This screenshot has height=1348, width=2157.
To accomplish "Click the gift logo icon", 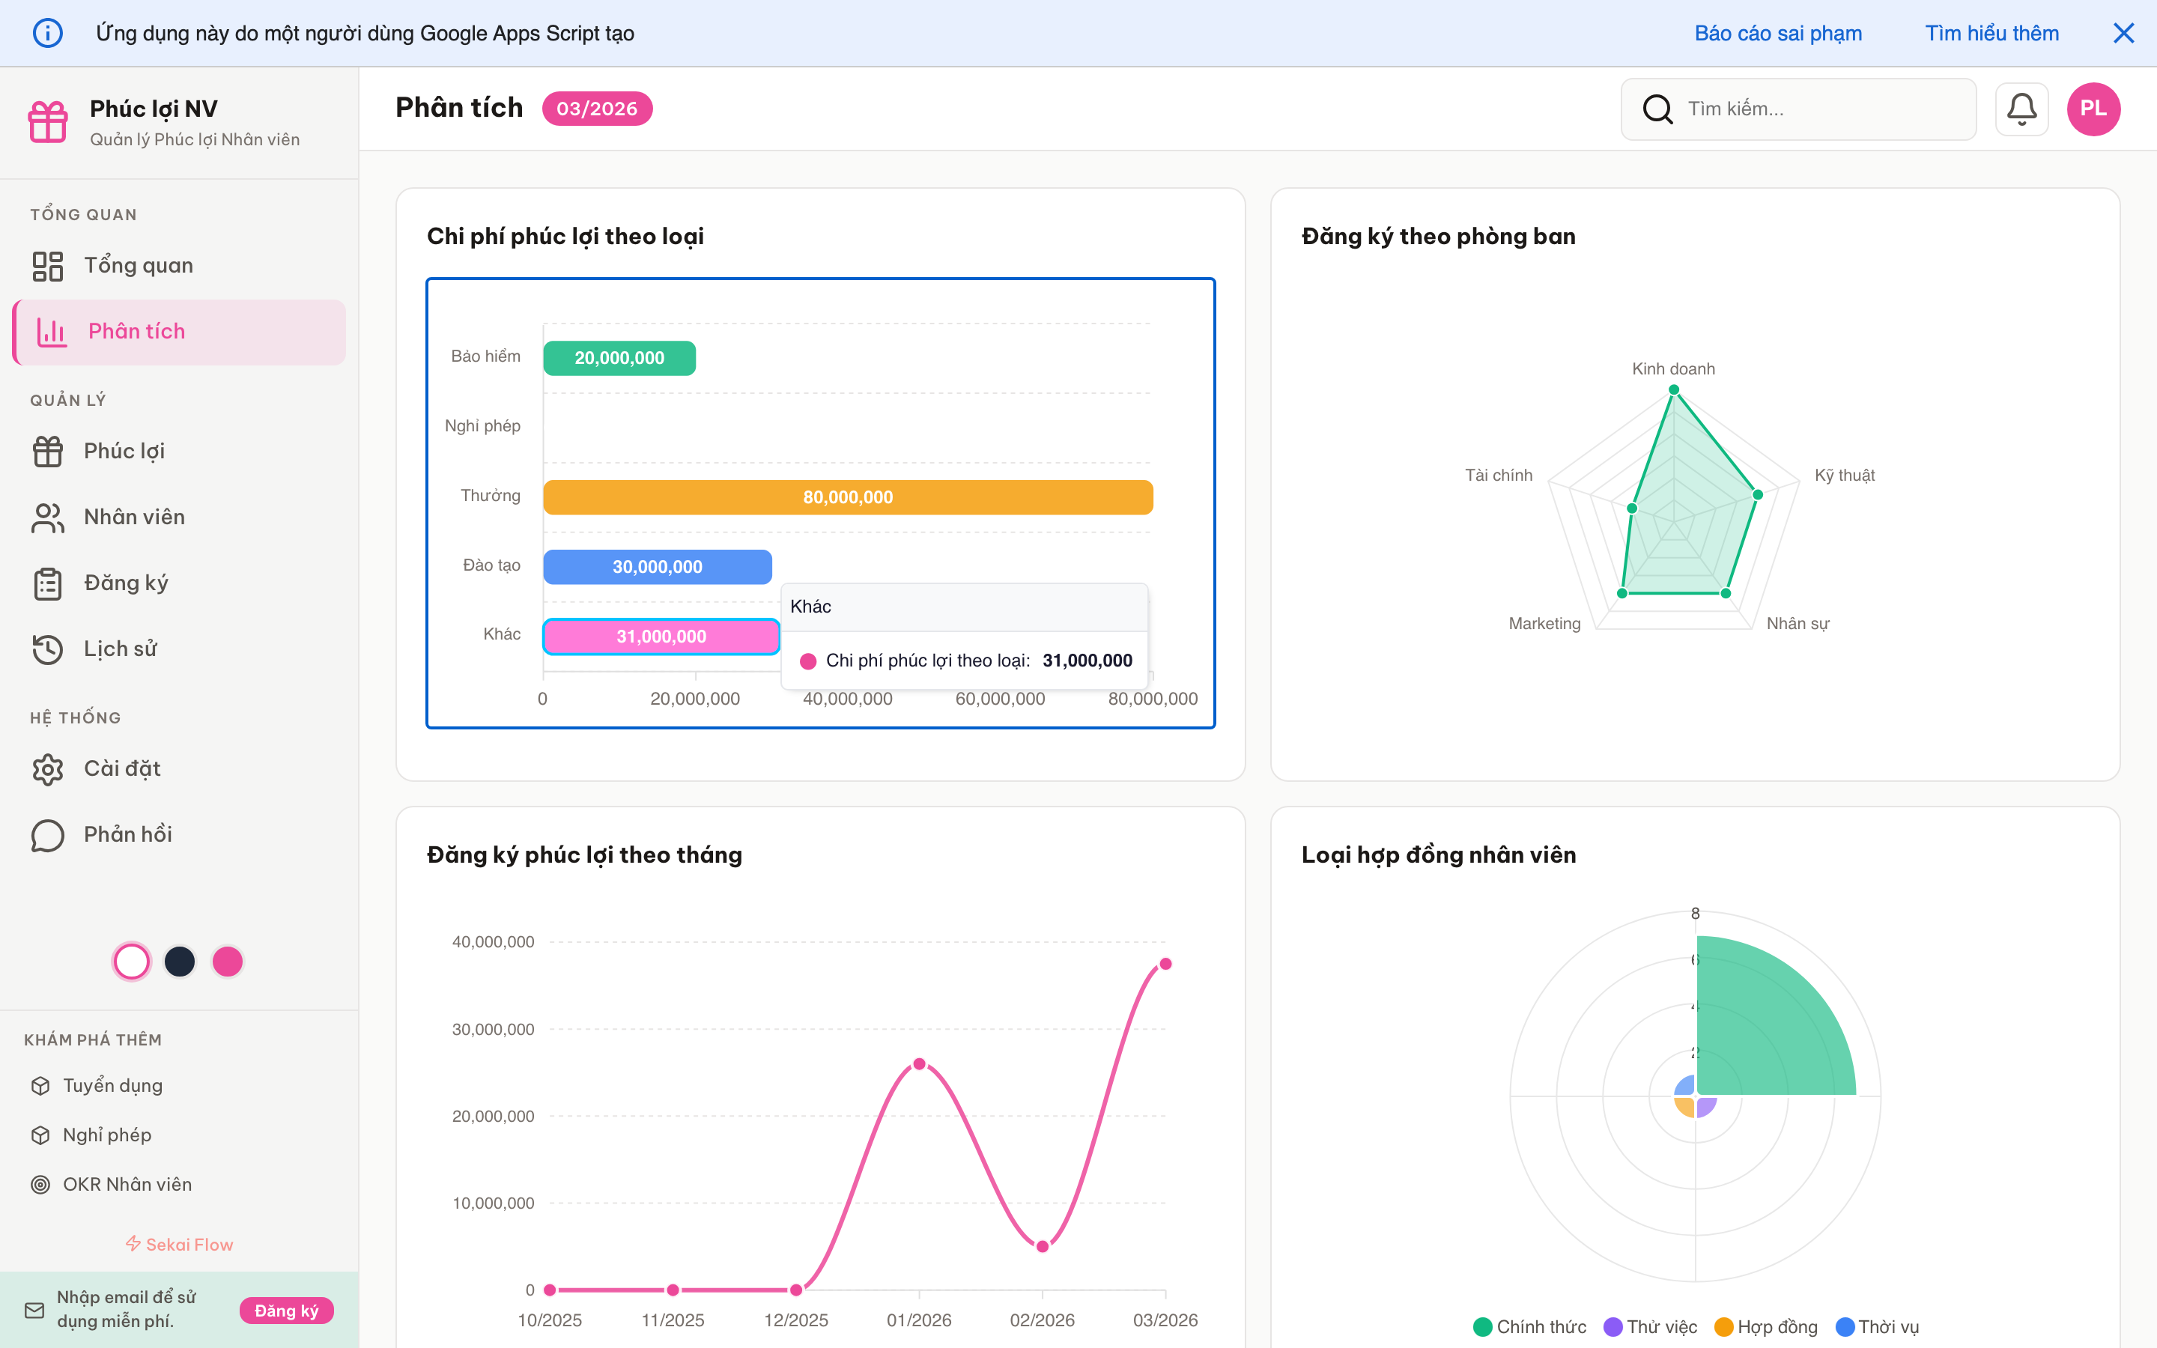I will tap(48, 121).
